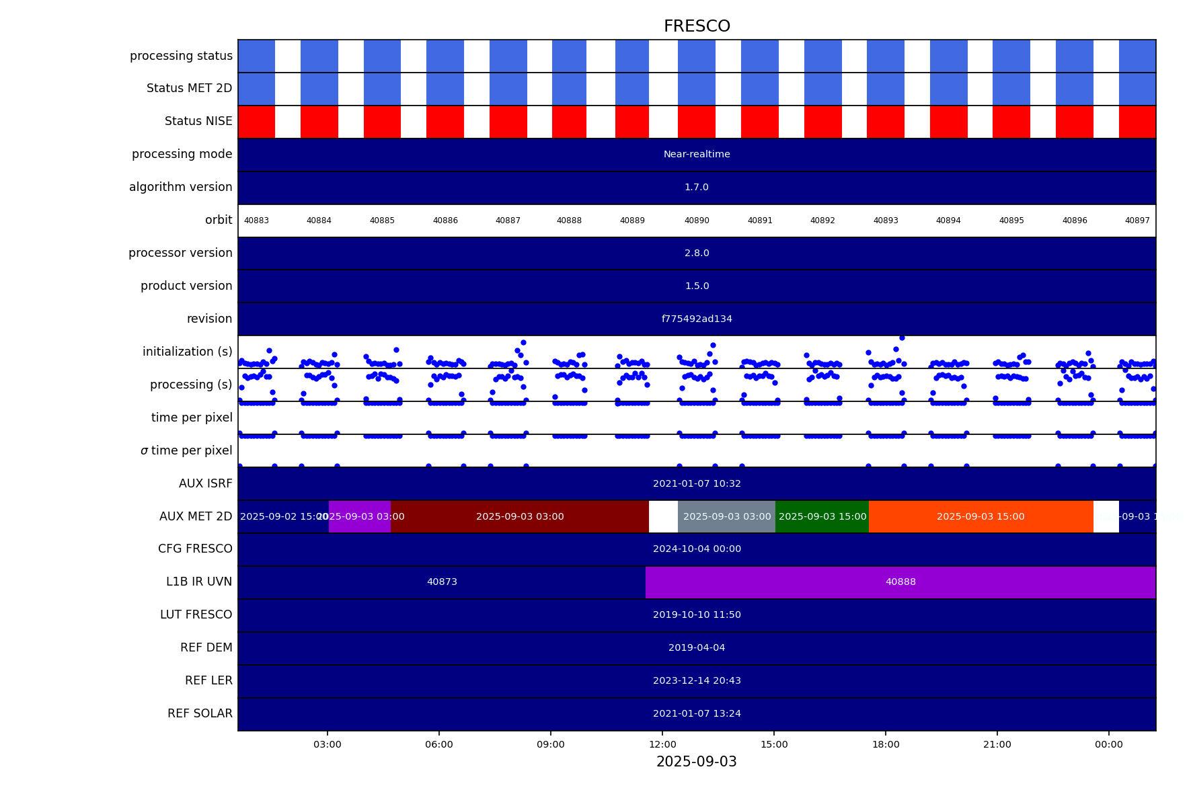Click the 03:00 x-axis tick label
1191x794 pixels.
coord(328,744)
